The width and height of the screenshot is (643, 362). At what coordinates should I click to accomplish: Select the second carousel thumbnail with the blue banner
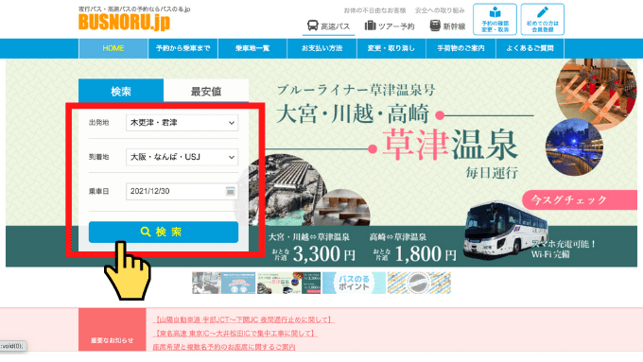click(x=238, y=283)
